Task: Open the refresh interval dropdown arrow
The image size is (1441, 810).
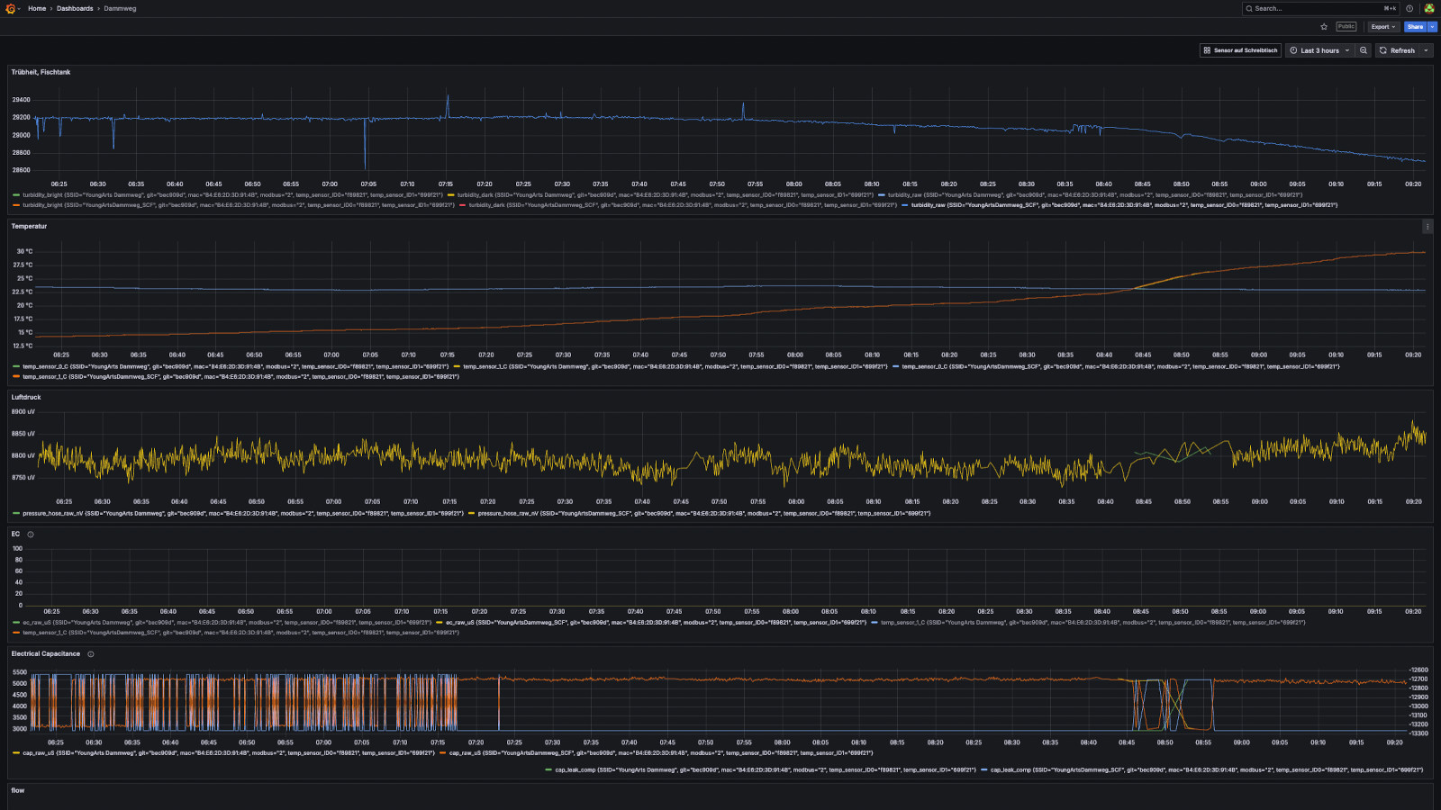Action: (1427, 50)
